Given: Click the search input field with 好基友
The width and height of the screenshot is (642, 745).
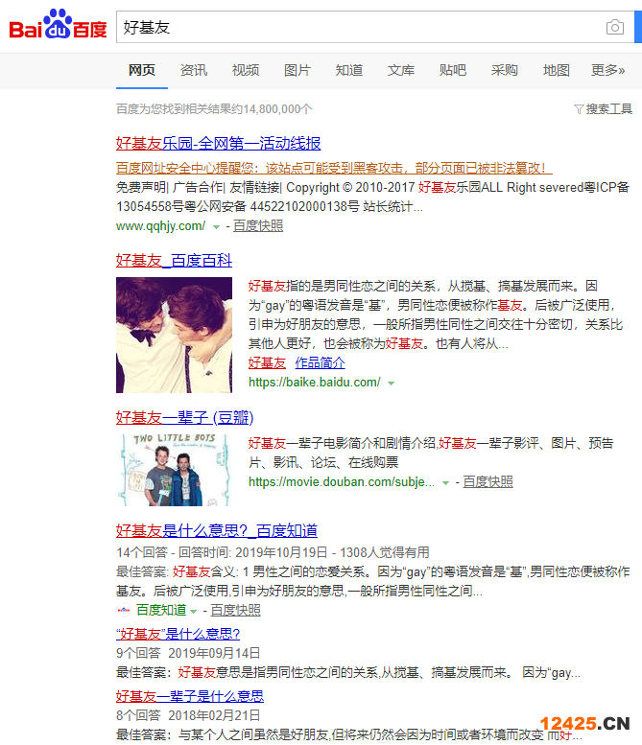Looking at the screenshot, I should click(x=362, y=27).
